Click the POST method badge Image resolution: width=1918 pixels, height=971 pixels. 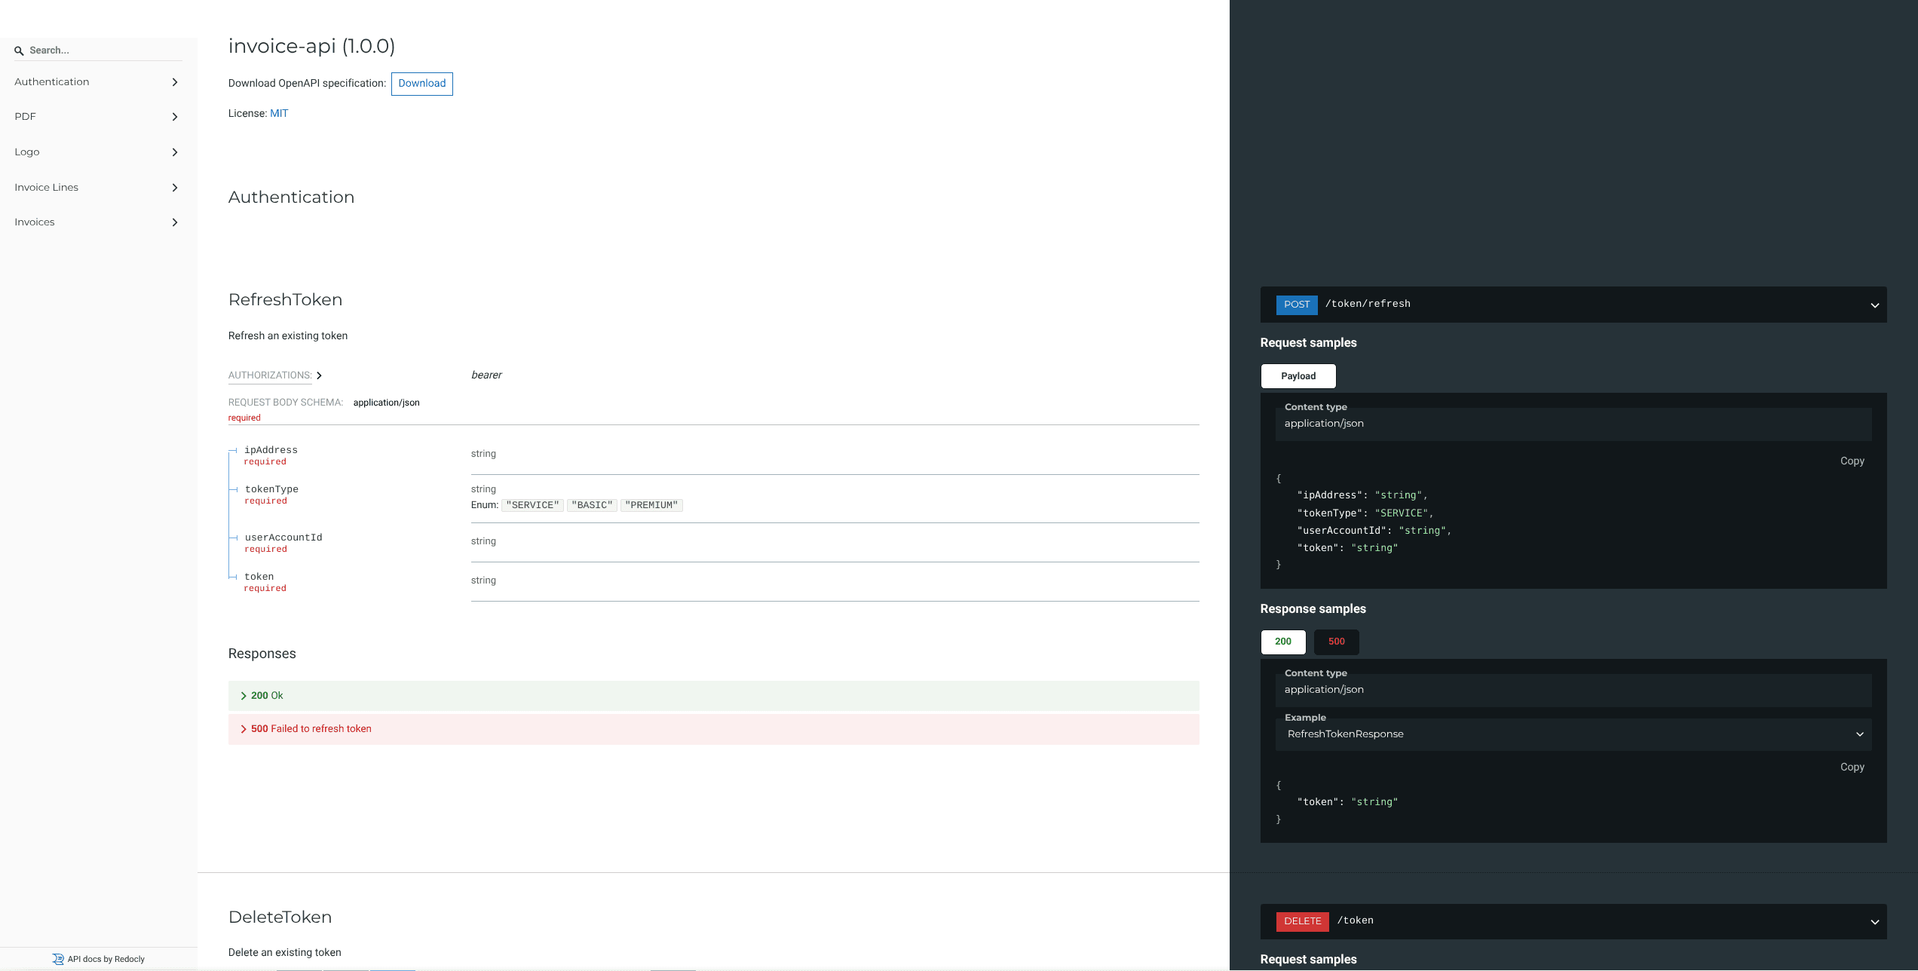click(1297, 305)
